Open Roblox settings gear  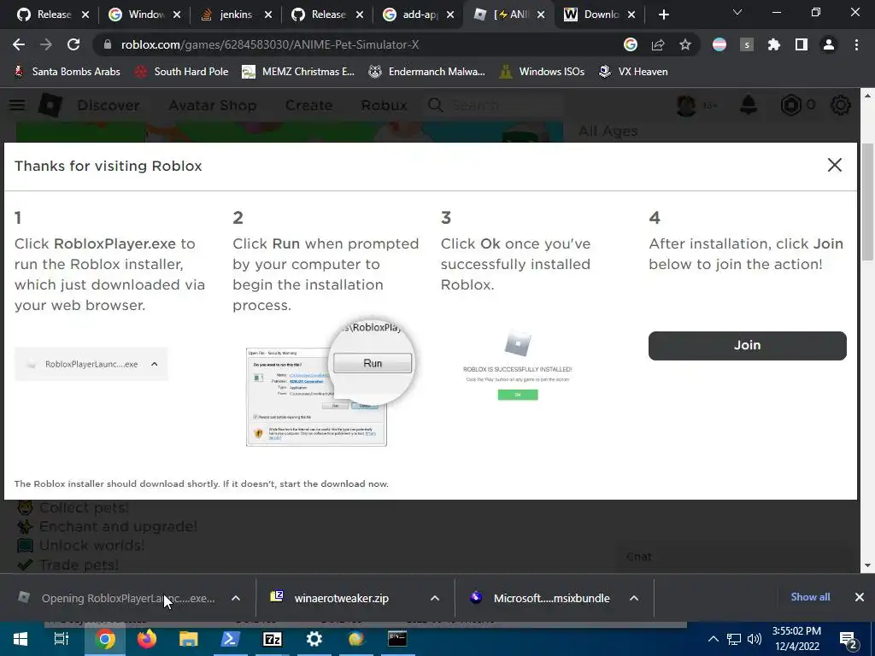point(841,105)
